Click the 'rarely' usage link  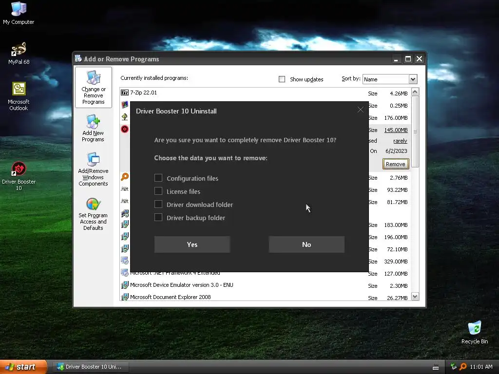[400, 141]
